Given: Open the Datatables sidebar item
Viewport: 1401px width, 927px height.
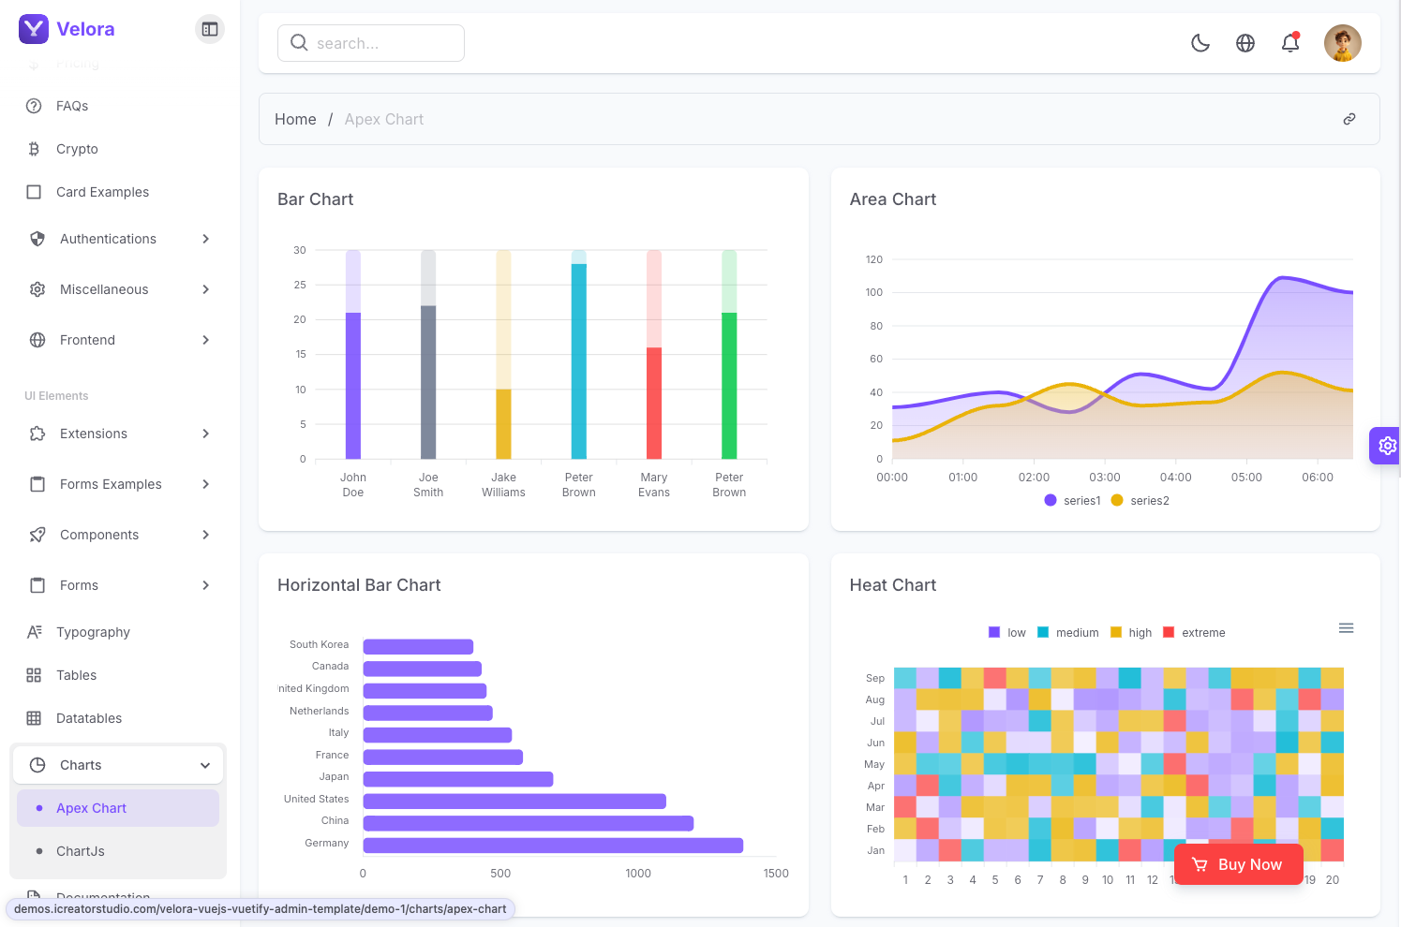Looking at the screenshot, I should (89, 718).
